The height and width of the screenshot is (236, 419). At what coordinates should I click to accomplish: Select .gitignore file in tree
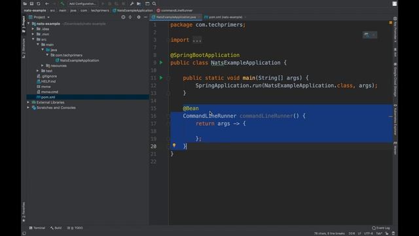click(x=47, y=76)
